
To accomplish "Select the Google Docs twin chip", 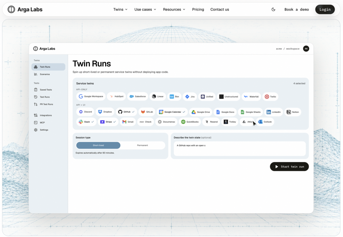I will pos(225,112).
